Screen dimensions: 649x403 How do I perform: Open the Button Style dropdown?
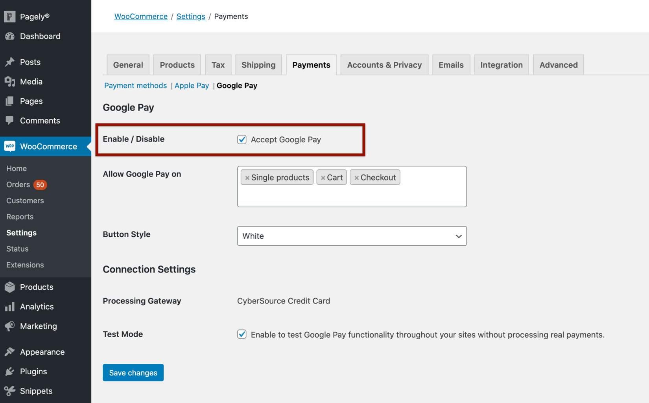(458, 236)
